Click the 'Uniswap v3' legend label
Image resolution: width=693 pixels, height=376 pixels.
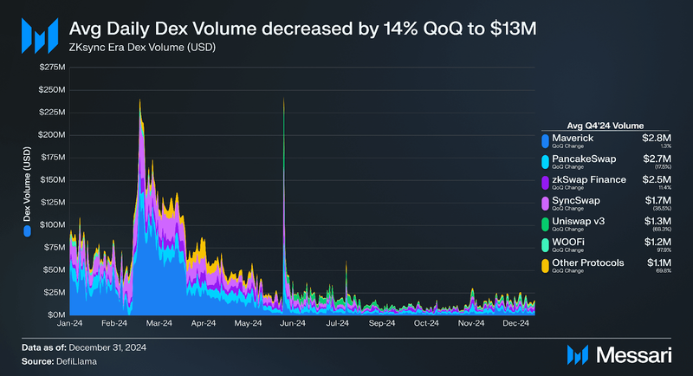(x=578, y=221)
